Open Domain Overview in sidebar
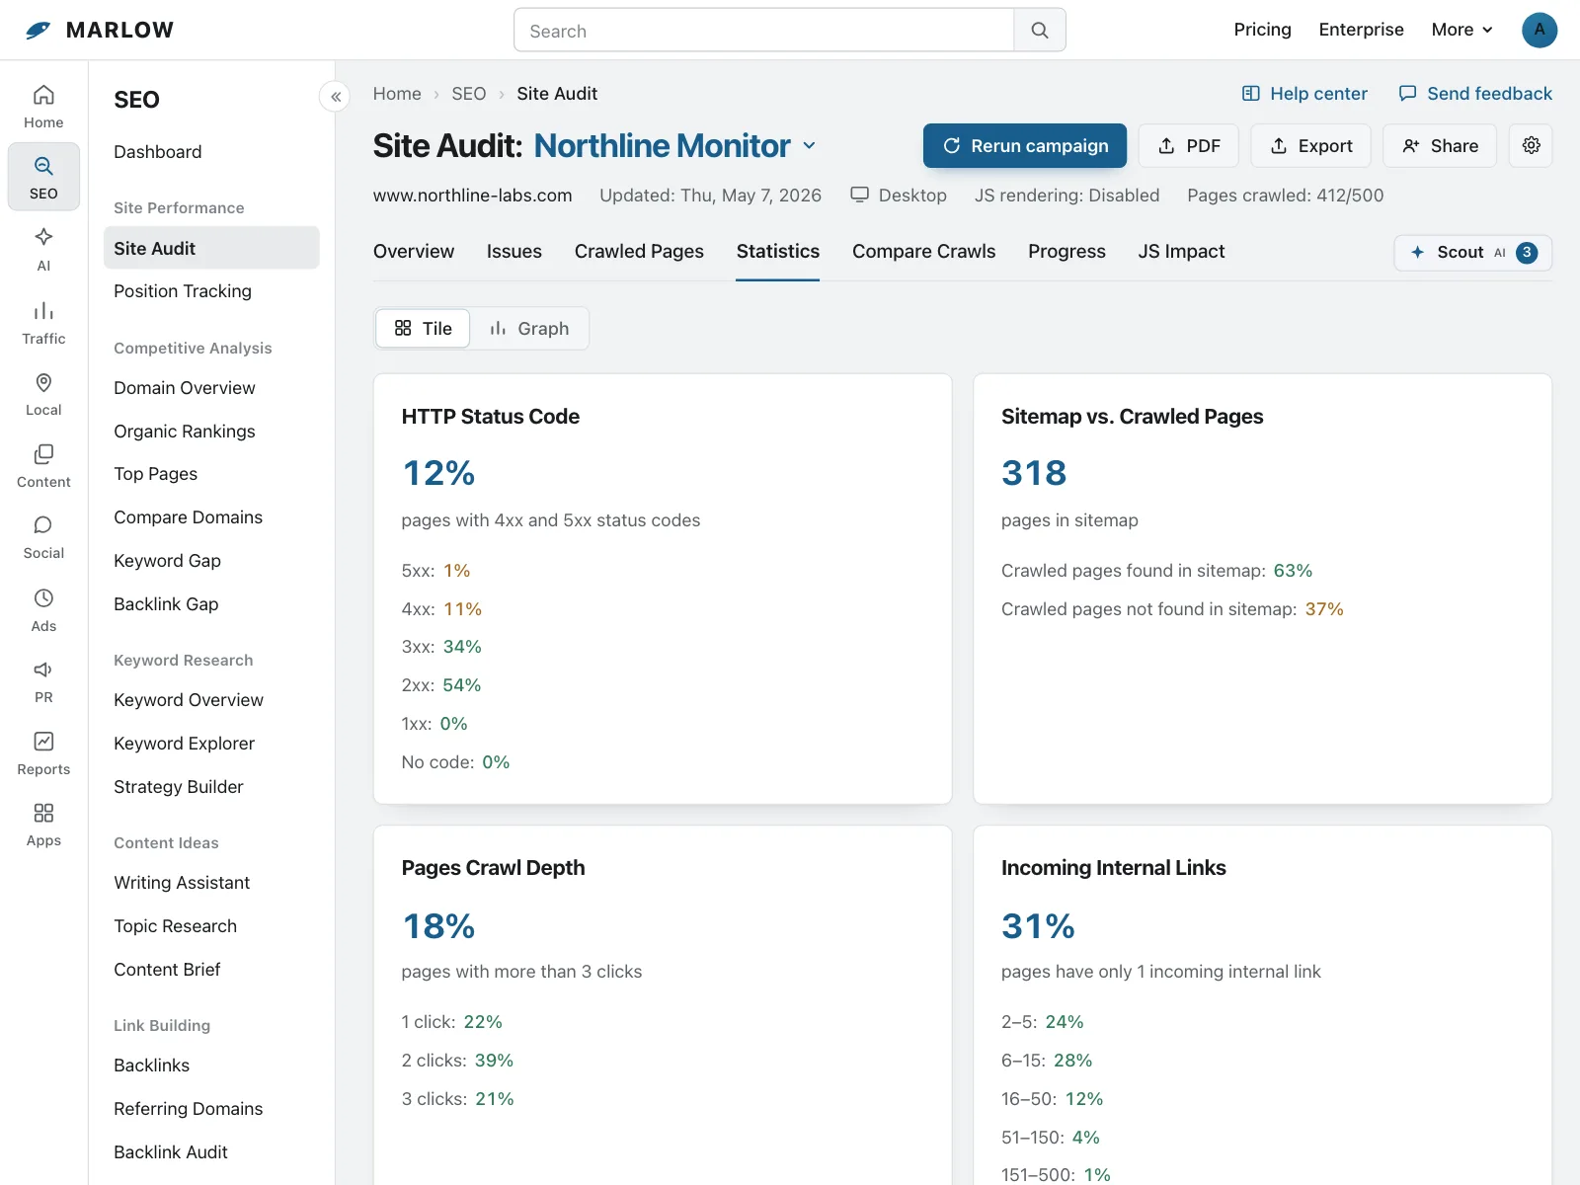Screen dimensions: 1580x1185 point(211,388)
